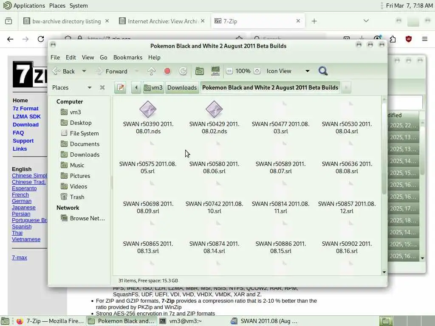
Task: Open Firefox tab list chevron
Action: [366, 21]
